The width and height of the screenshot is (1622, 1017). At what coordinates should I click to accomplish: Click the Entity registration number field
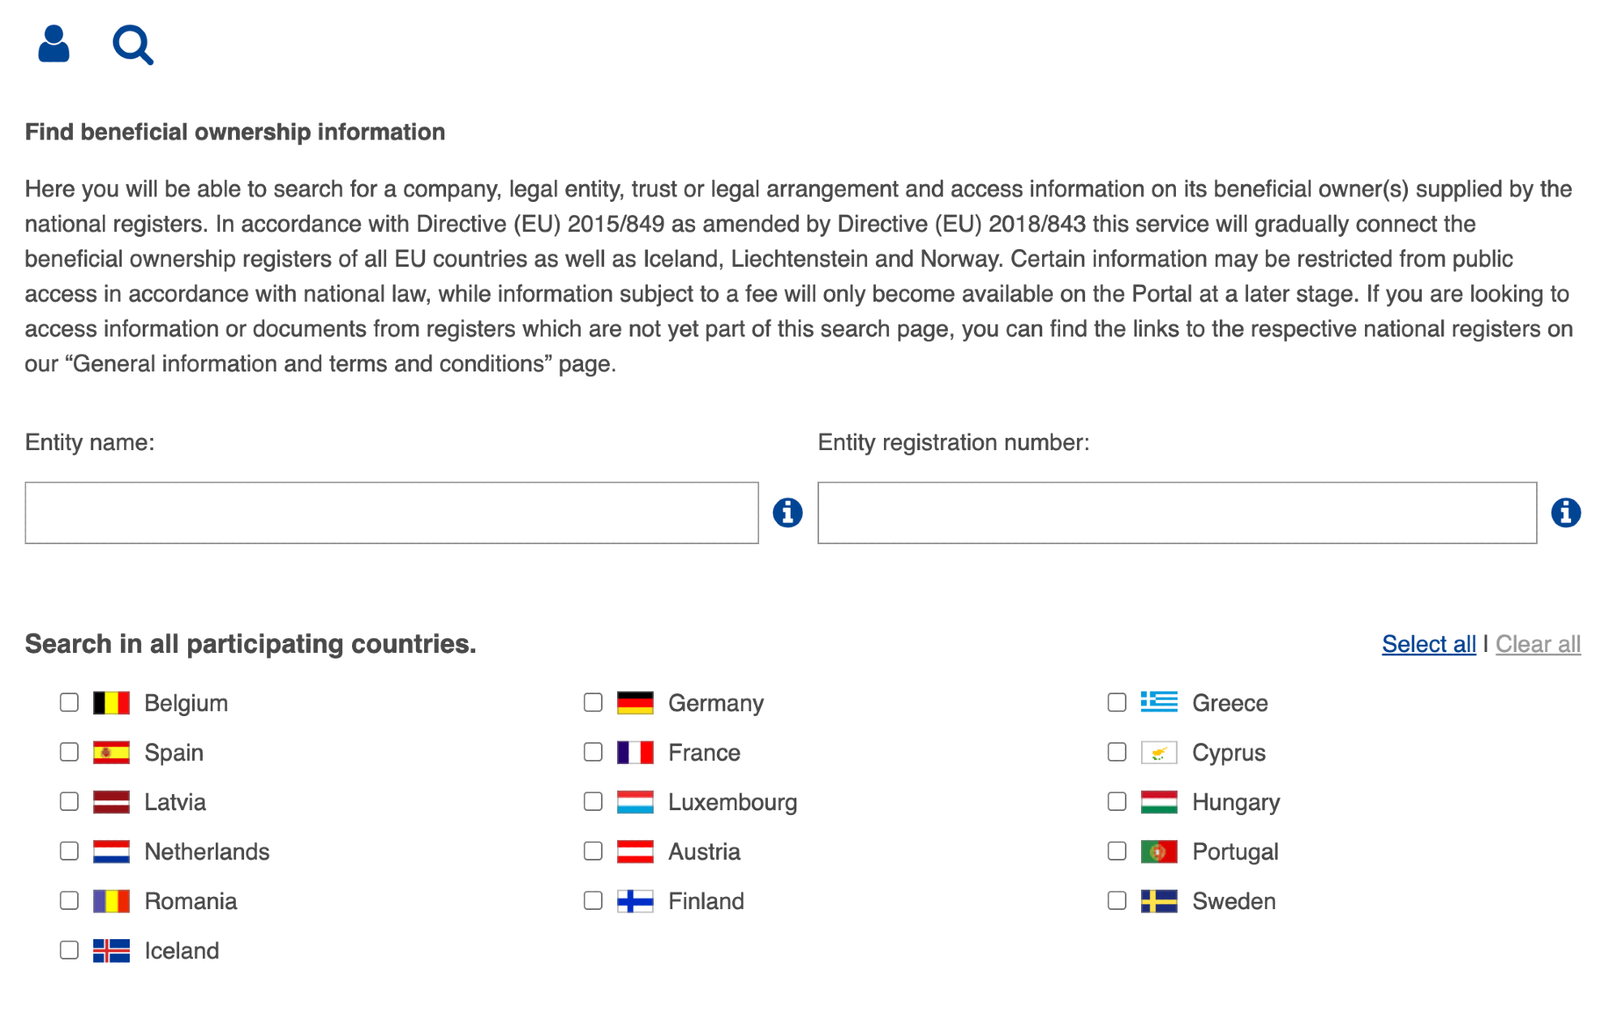(x=1177, y=513)
